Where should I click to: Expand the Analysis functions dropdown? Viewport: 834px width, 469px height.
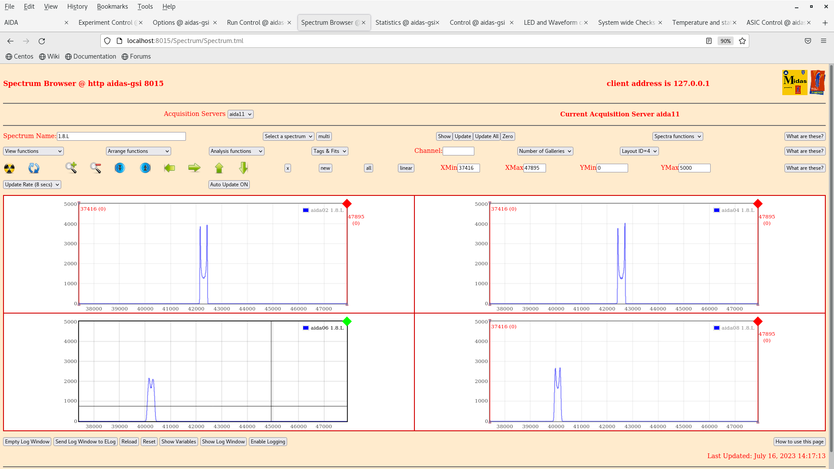pos(236,151)
